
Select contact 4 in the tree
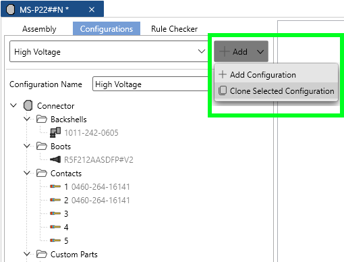(66, 227)
